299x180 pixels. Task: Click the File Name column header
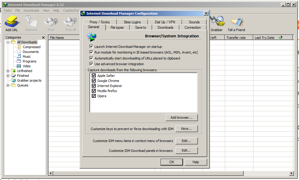click(64, 38)
